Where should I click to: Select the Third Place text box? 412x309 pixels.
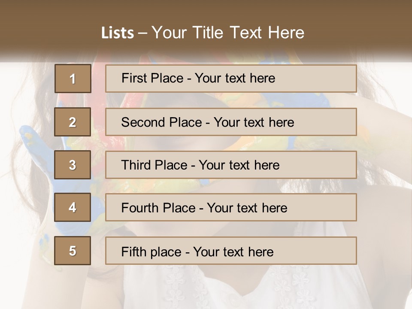click(x=231, y=165)
